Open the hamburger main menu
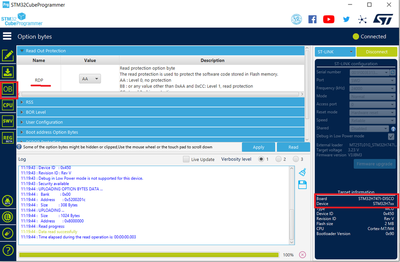Viewport: 400px width, 262px height. (x=7, y=36)
